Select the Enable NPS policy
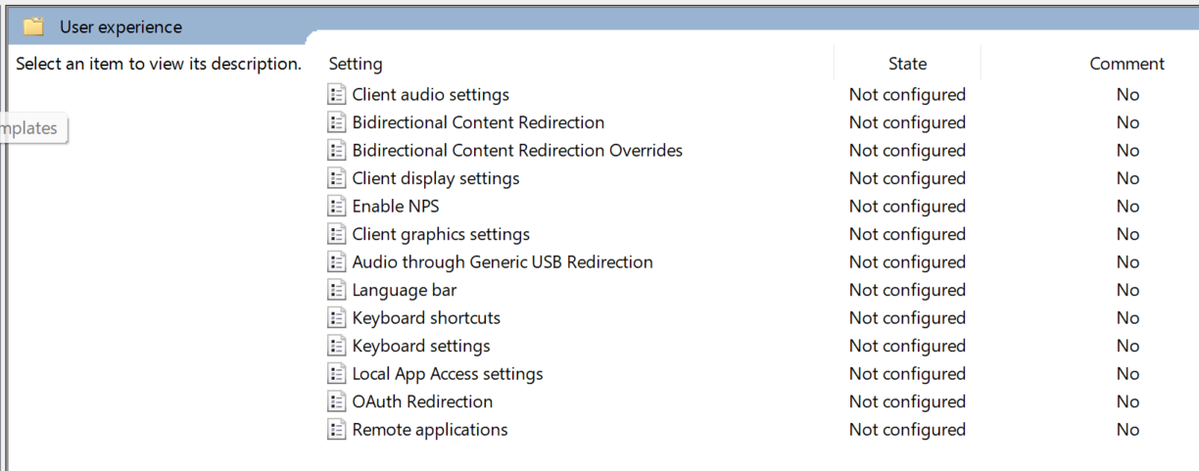The height and width of the screenshot is (471, 1199). click(396, 207)
